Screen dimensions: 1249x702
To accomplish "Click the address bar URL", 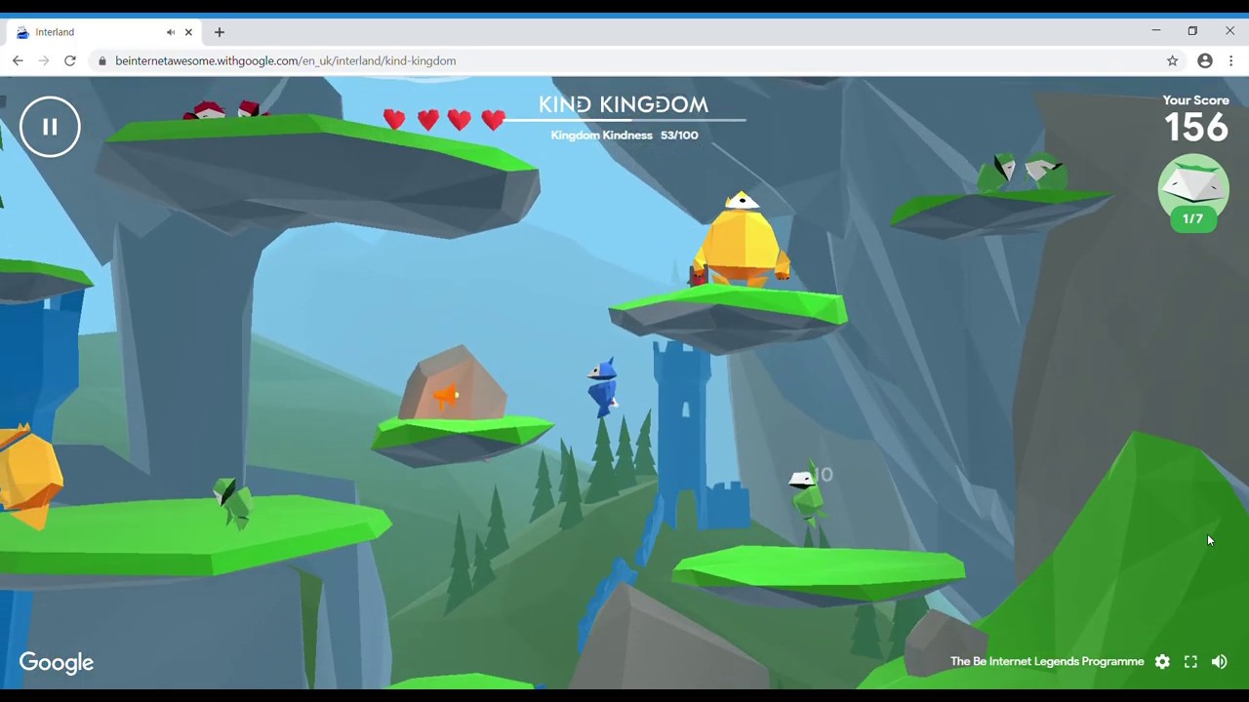I will (x=285, y=60).
